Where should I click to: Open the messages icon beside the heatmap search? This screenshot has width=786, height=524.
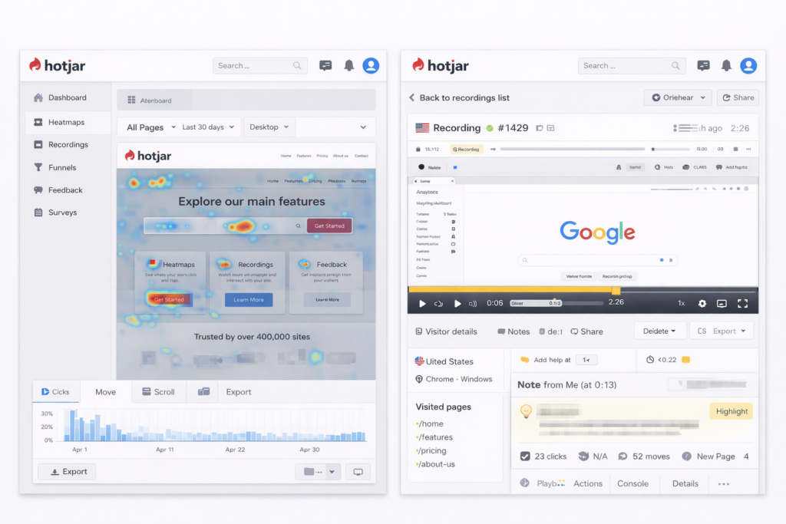(325, 66)
